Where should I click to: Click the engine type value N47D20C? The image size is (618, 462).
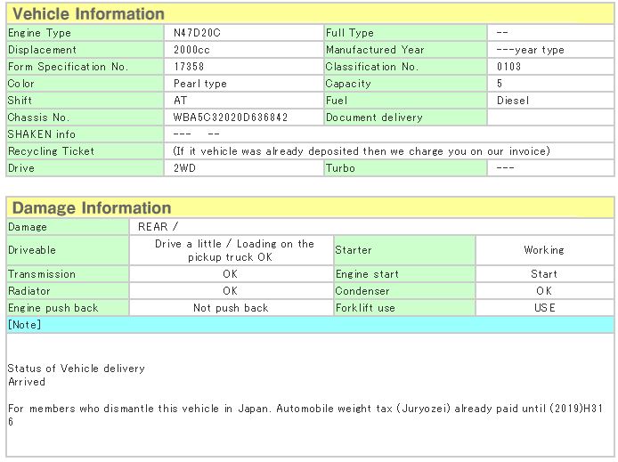(197, 33)
